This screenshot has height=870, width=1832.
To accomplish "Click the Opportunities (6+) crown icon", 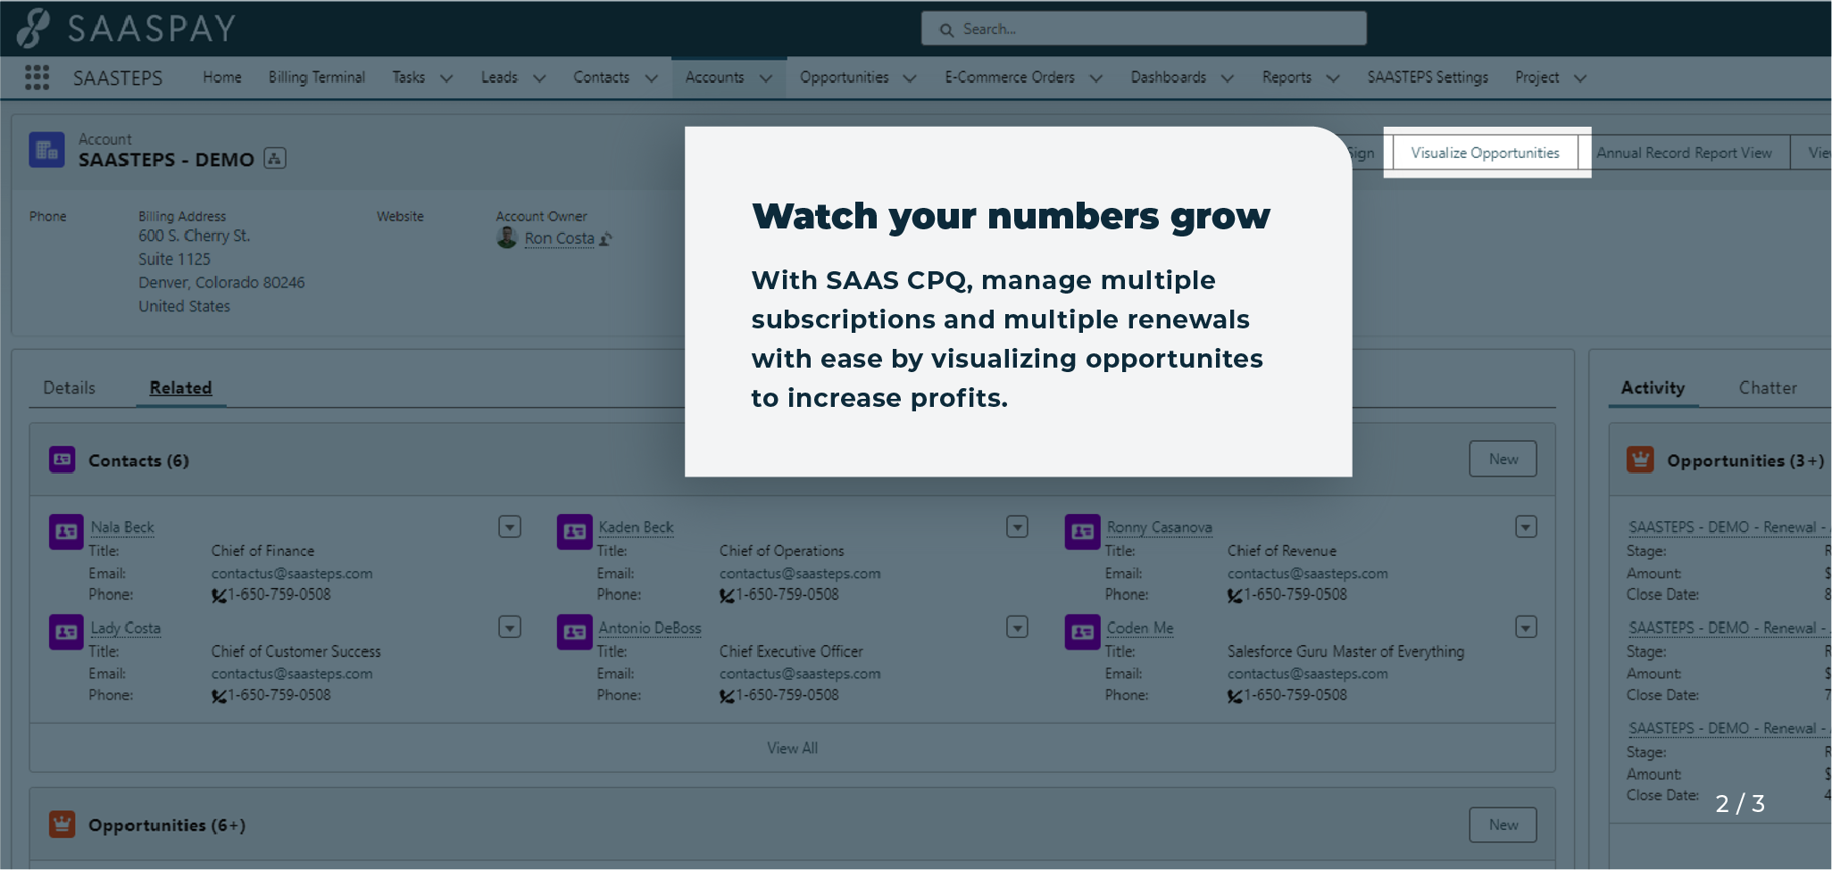I will point(62,824).
